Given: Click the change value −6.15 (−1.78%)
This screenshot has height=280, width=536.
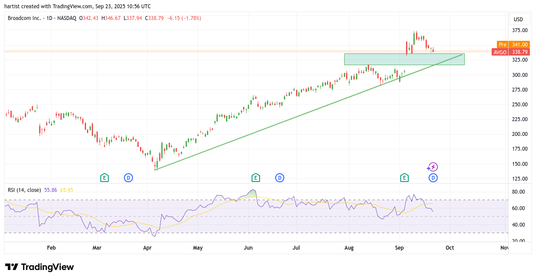Looking at the screenshot, I should (184, 18).
